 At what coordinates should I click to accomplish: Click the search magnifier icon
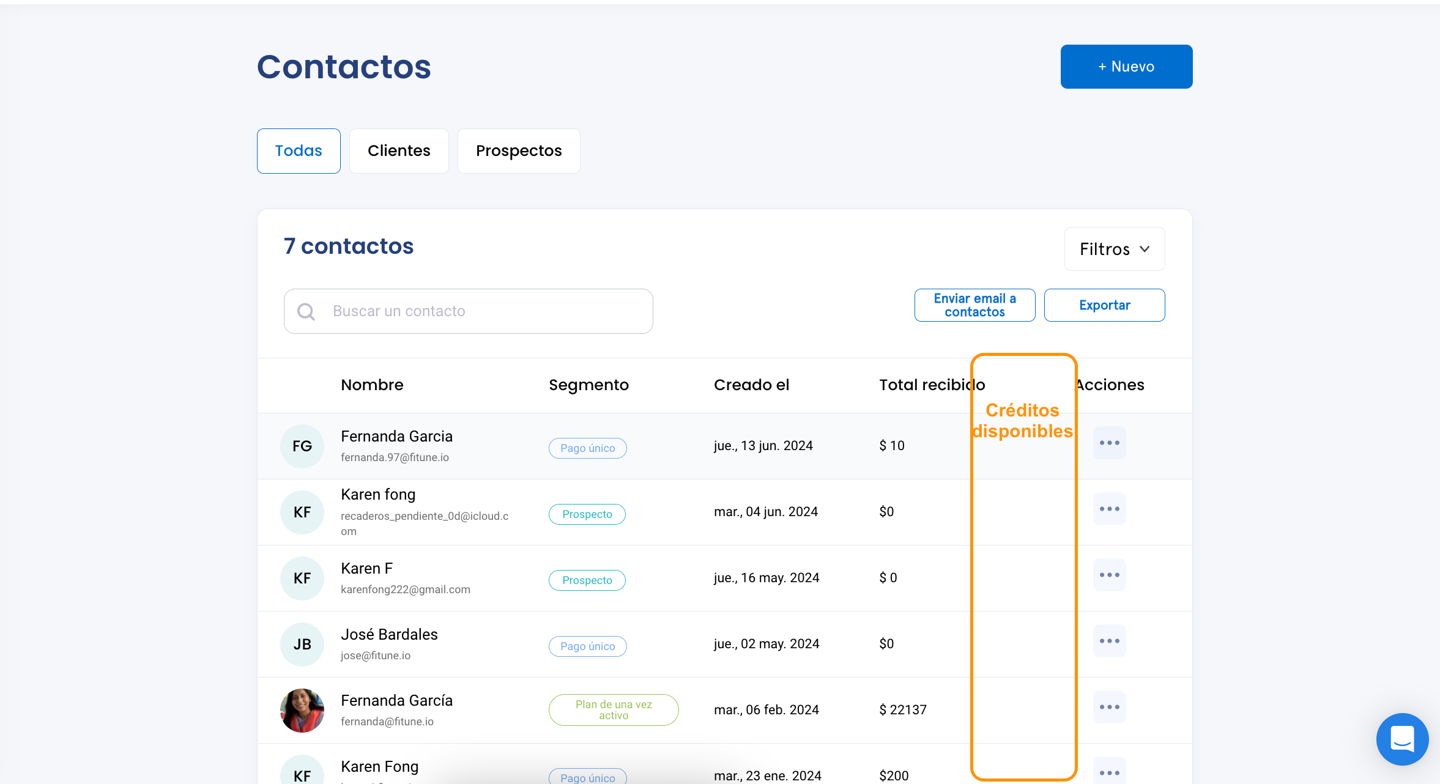[x=306, y=312]
